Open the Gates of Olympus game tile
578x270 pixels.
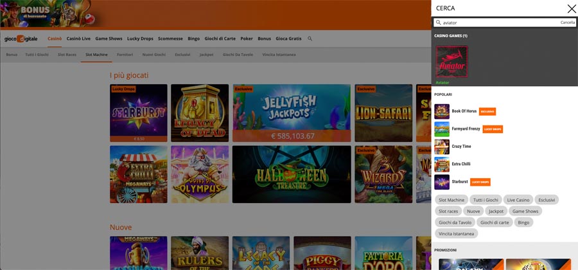pos(200,174)
